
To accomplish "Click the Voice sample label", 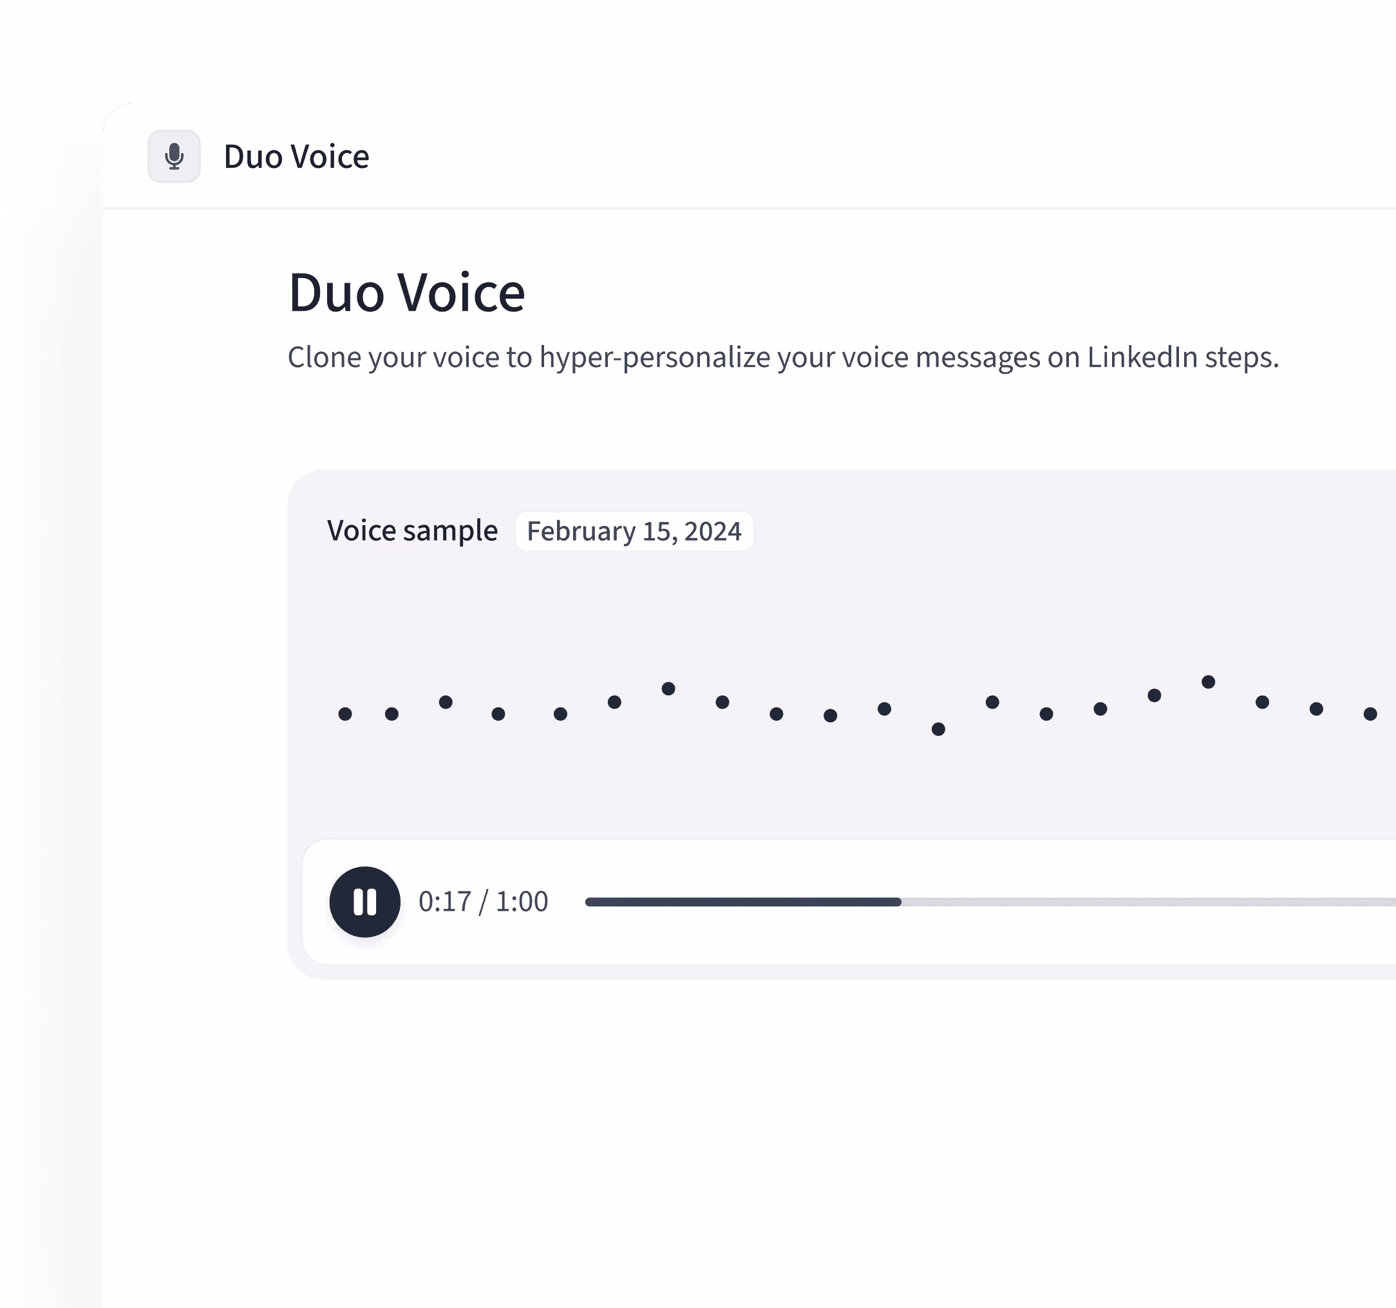I will tap(413, 531).
